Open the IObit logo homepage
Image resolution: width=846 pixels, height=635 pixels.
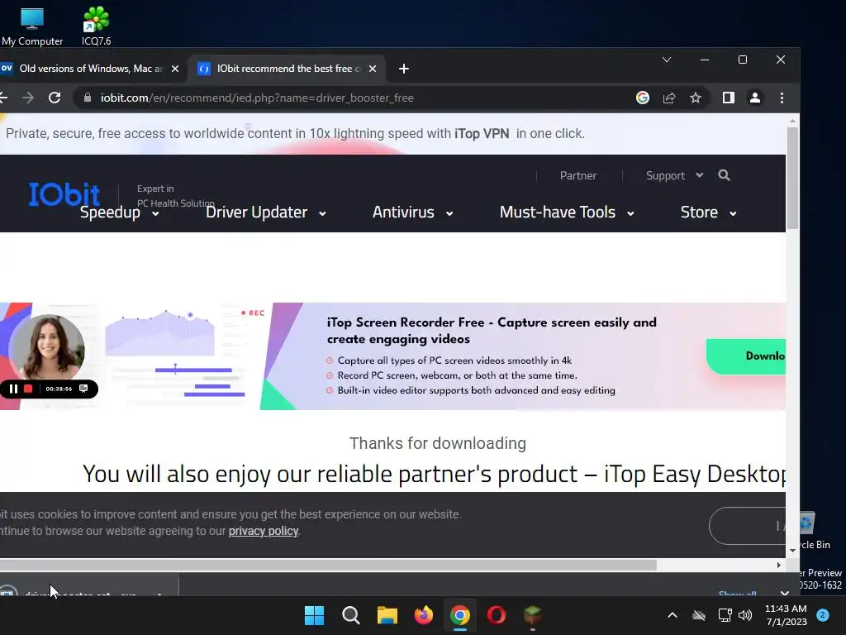pyautogui.click(x=64, y=193)
